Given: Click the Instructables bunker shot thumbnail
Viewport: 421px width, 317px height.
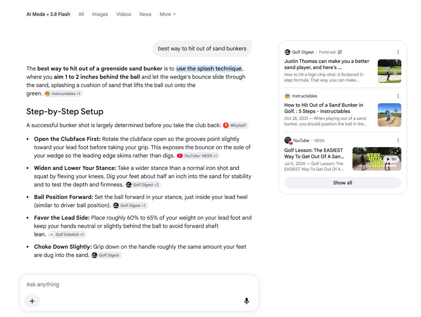Looking at the screenshot, I should point(389,115).
